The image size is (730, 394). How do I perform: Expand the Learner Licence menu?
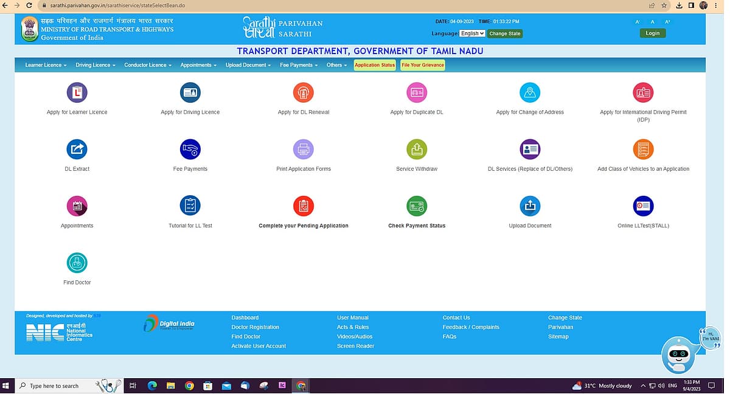click(x=46, y=65)
